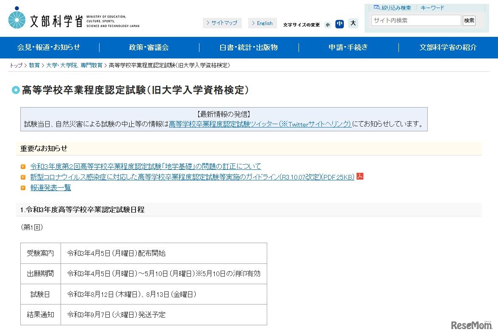Click the chevron icon before サイトマップ

208,23
